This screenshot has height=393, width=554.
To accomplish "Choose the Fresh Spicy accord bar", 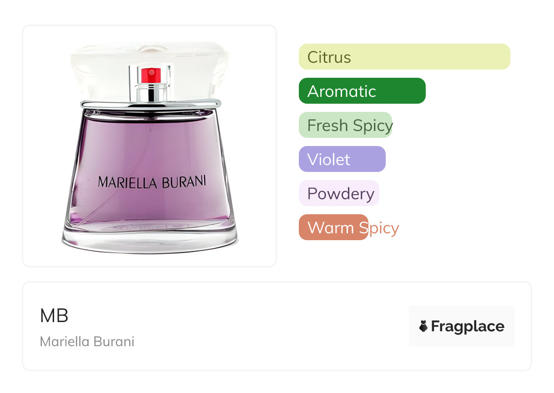I will pos(346,125).
